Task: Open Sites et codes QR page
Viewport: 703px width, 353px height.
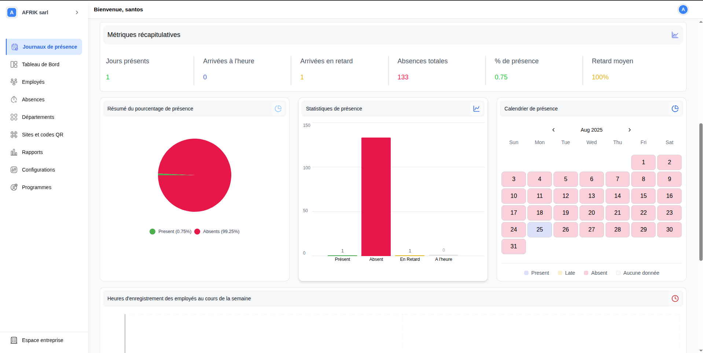Action: (43, 135)
